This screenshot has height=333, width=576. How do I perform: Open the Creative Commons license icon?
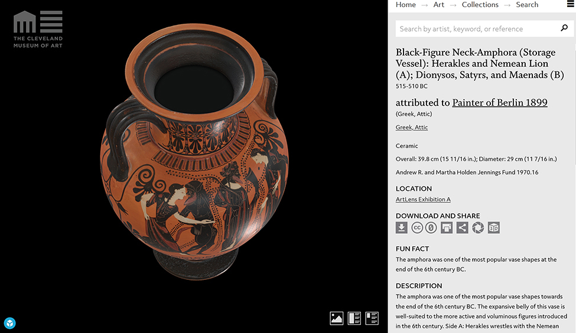point(417,228)
